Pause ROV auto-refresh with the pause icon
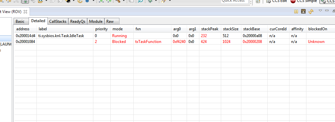Image resolution: width=335 pixels, height=122 pixels. 296,11
